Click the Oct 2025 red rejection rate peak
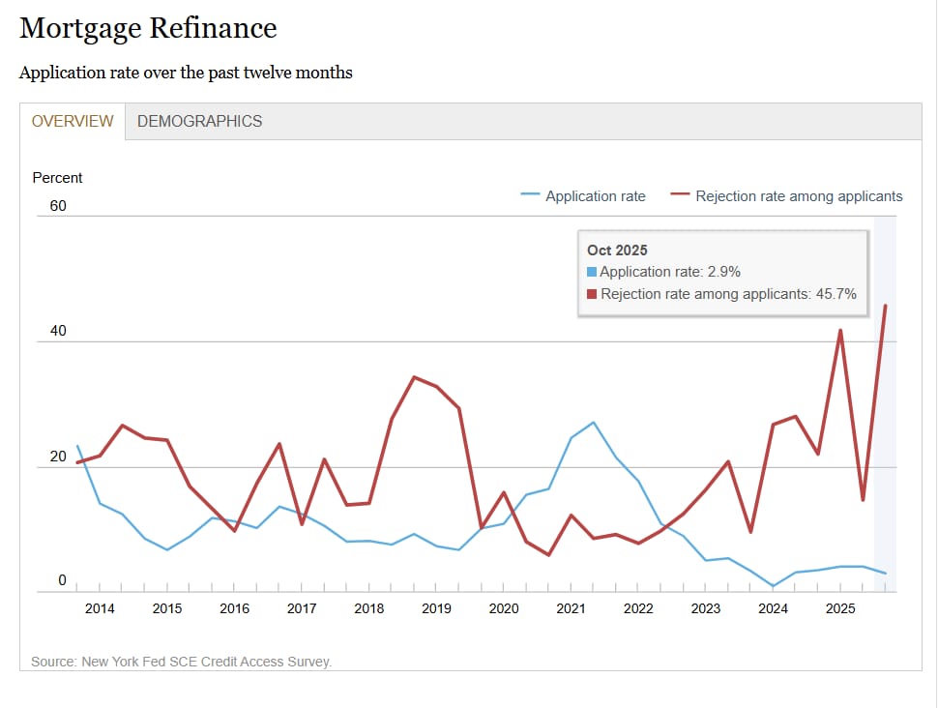The width and height of the screenshot is (938, 708). [x=886, y=306]
